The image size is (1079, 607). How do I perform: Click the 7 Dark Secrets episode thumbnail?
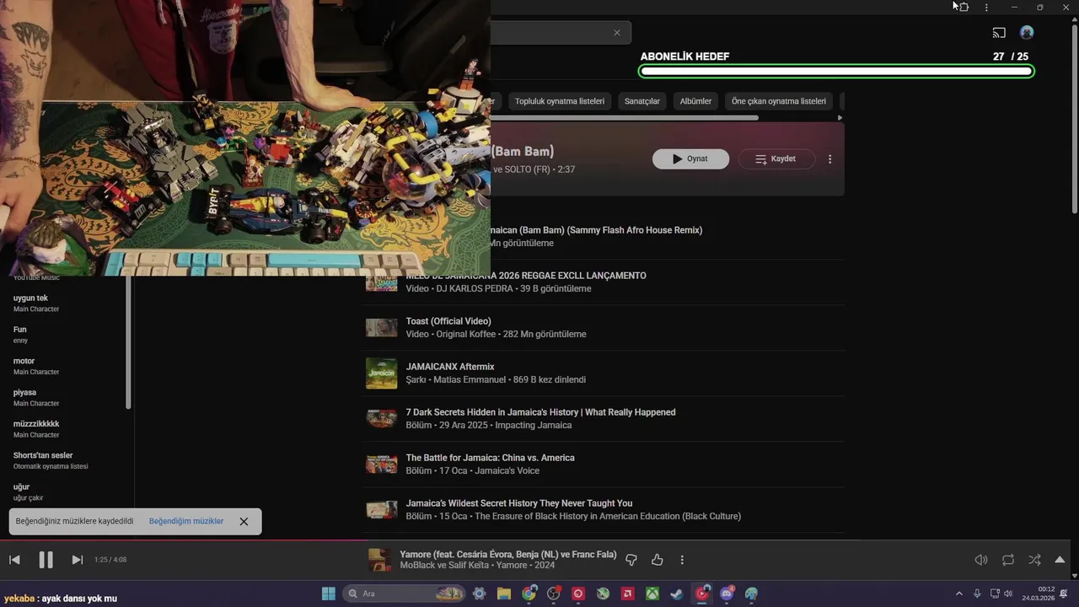(381, 418)
